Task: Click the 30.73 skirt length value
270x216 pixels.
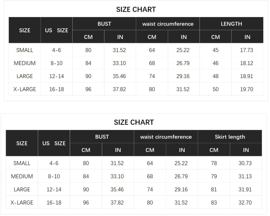Action: click(x=245, y=163)
